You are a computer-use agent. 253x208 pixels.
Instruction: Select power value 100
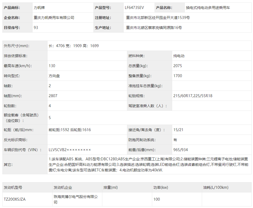tap(156, 199)
